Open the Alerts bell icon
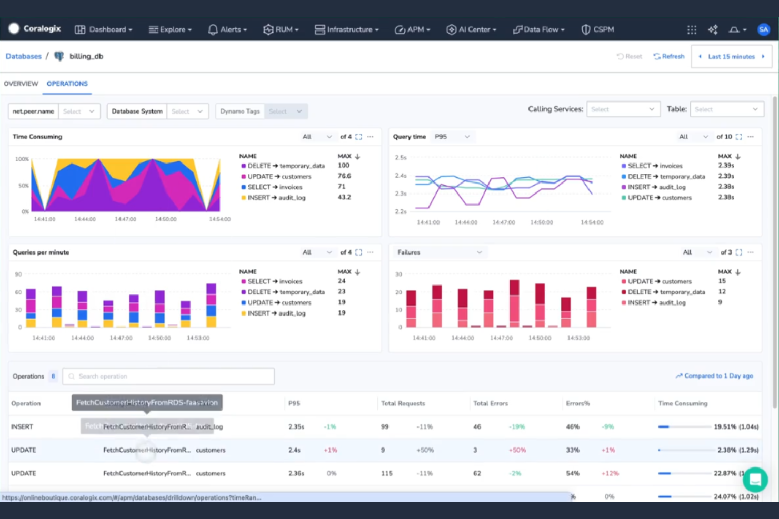Screen dimensions: 779x519 point(212,29)
